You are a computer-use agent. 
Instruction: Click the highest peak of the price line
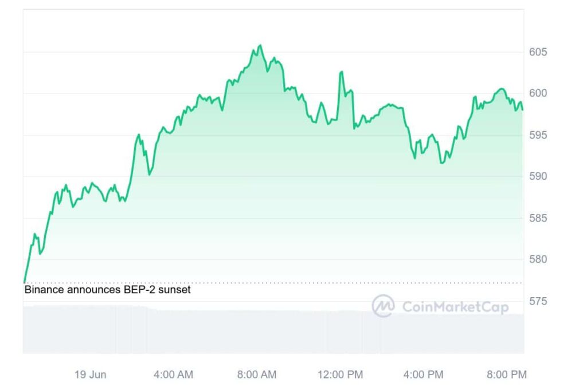pos(261,45)
